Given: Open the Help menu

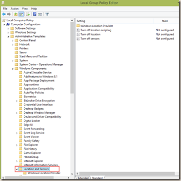Looking at the screenshot, I should (34, 9).
